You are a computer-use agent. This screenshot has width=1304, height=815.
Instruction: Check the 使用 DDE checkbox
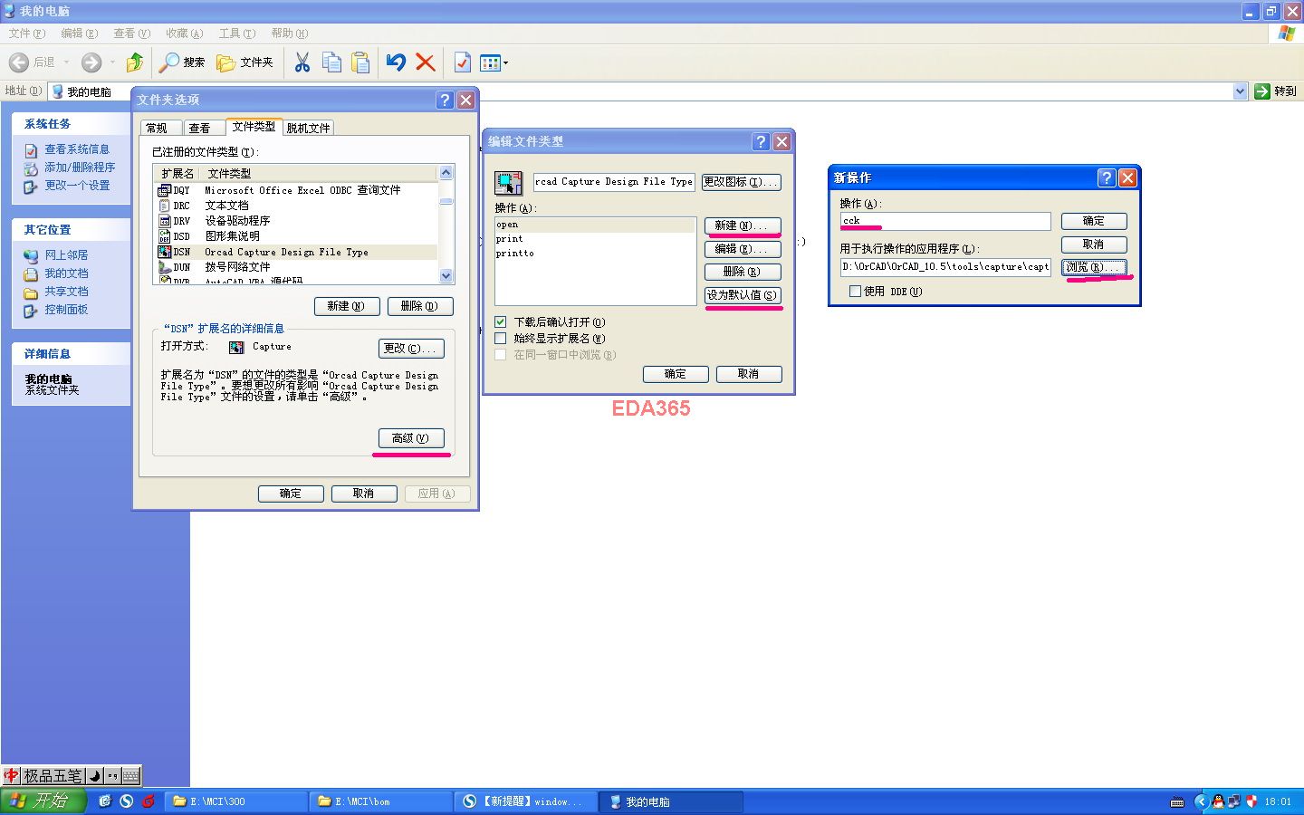(x=855, y=292)
